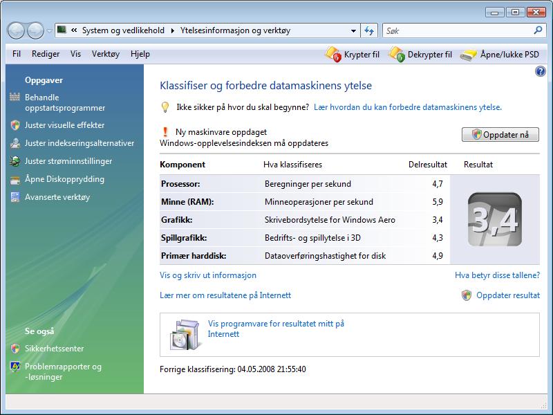Select Ytelsesinformasjon og verktøy breadcrumb

(235, 30)
